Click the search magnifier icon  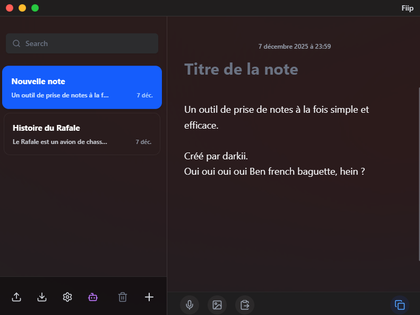(x=17, y=43)
